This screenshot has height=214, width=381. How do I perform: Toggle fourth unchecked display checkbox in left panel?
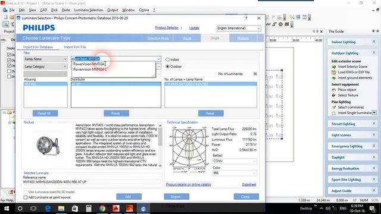tap(9, 71)
